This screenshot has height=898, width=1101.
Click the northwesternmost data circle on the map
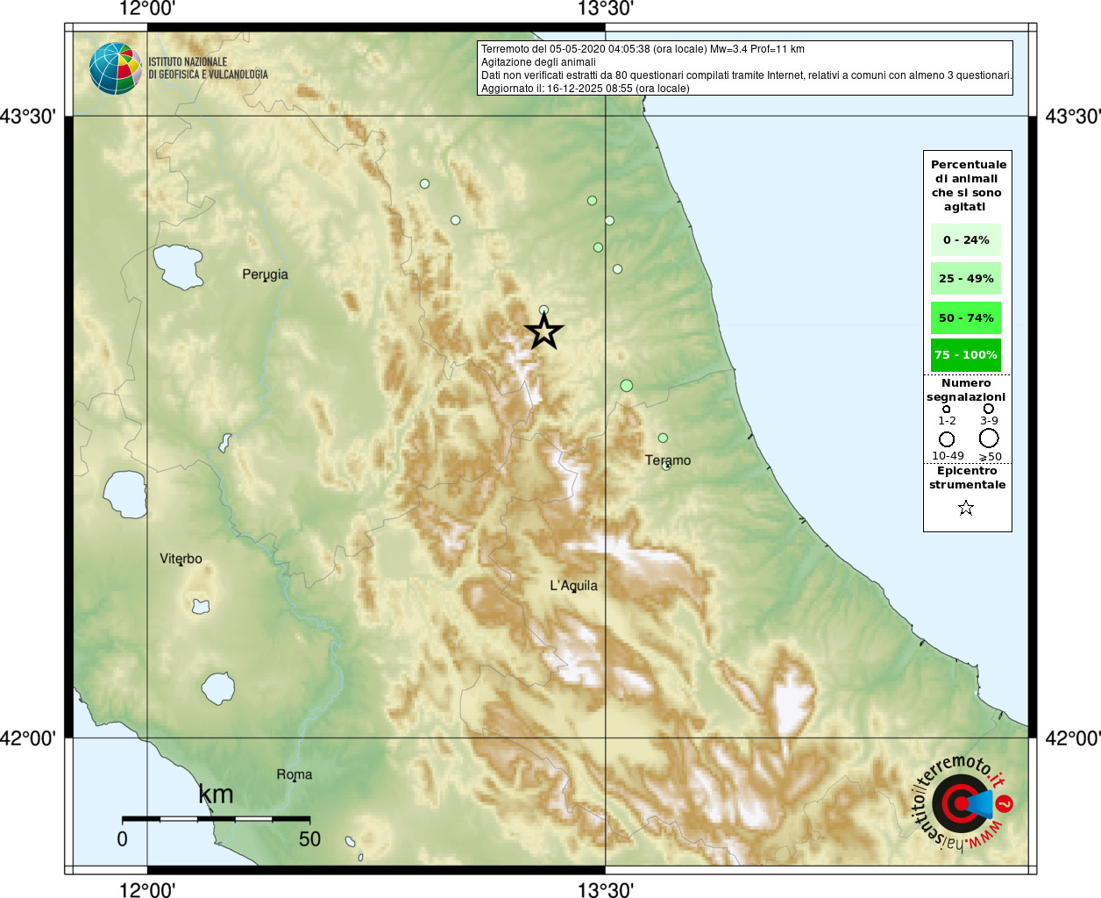pos(424,184)
